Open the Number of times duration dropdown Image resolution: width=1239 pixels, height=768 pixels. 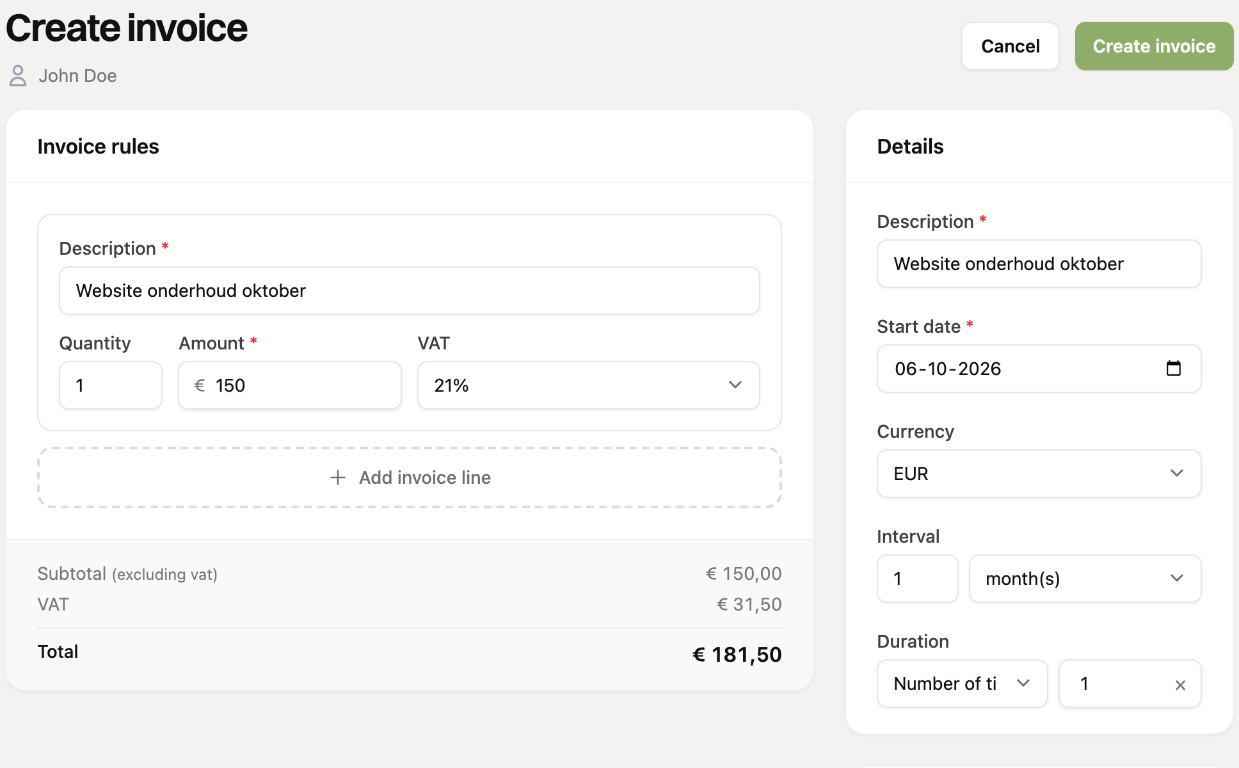[x=962, y=684]
